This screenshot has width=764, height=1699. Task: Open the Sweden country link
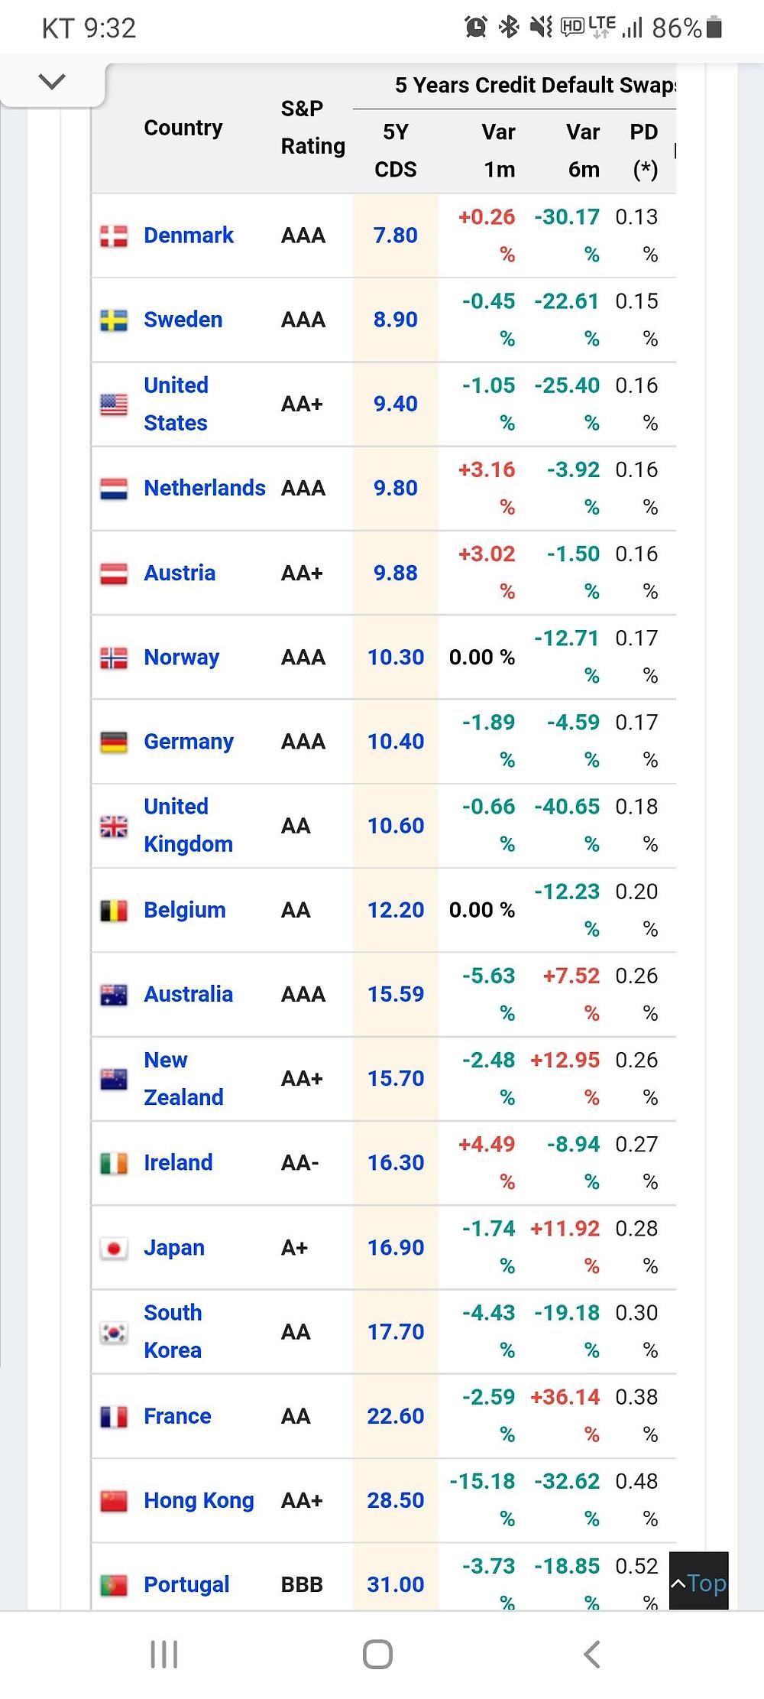(x=183, y=320)
